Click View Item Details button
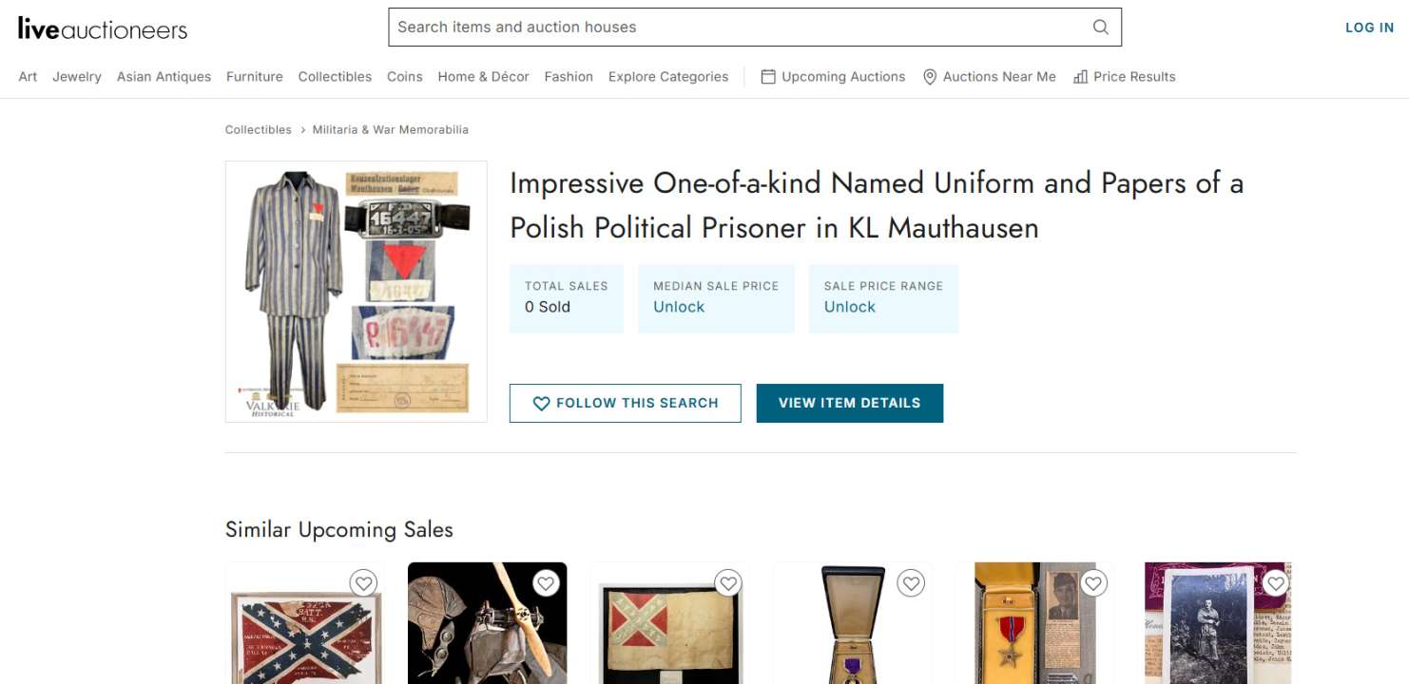Screen dimensions: 1409x684 tap(849, 403)
